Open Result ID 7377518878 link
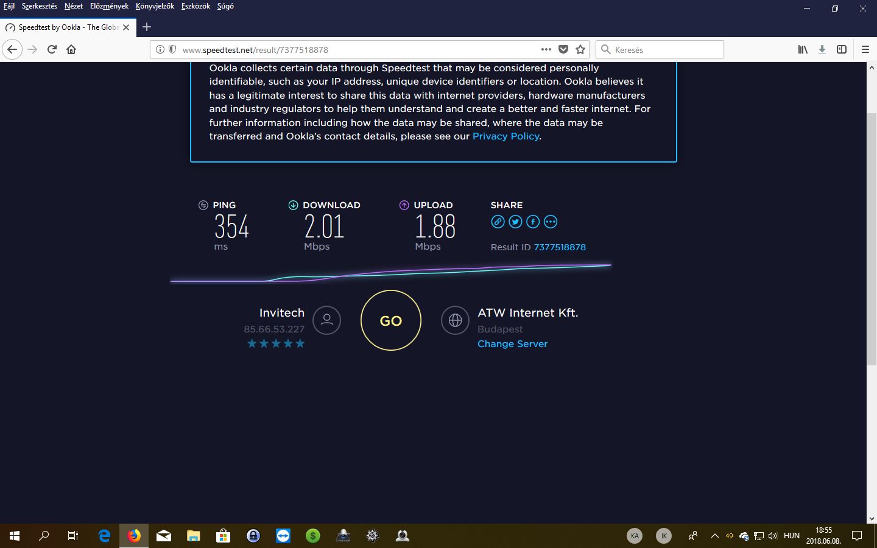The width and height of the screenshot is (877, 548). (x=560, y=247)
